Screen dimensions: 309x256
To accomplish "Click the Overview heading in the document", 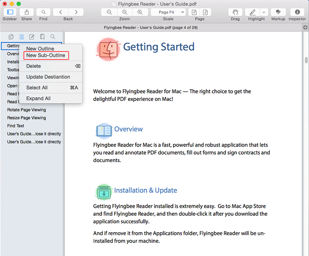I will tap(129, 129).
